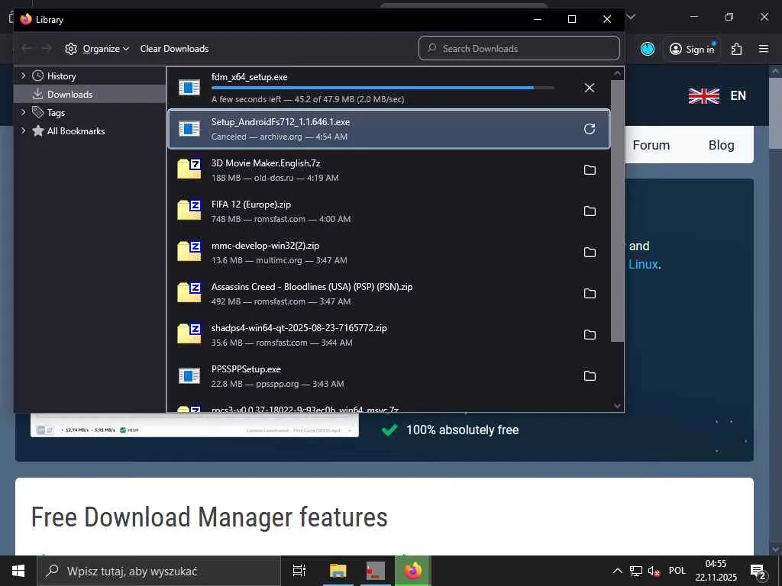The image size is (782, 586).
Task: Open the Blog page tab
Action: coord(721,145)
